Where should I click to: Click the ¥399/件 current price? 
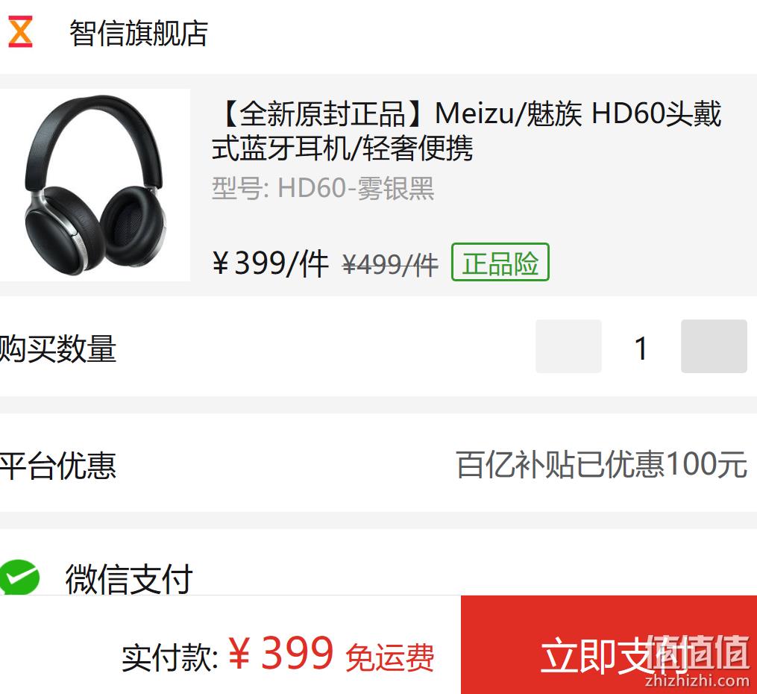[270, 263]
